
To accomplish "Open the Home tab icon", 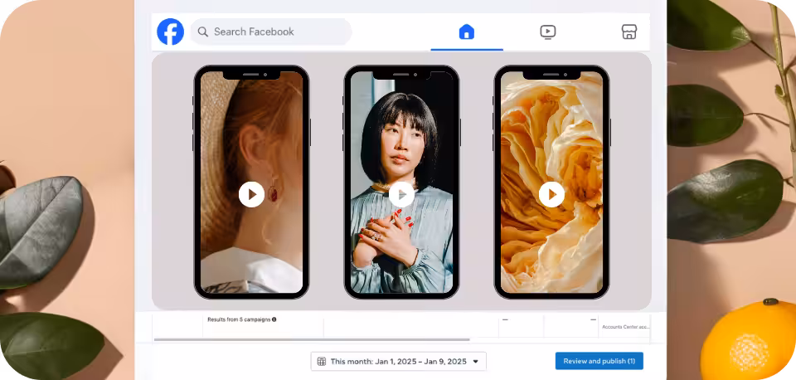I will (467, 32).
